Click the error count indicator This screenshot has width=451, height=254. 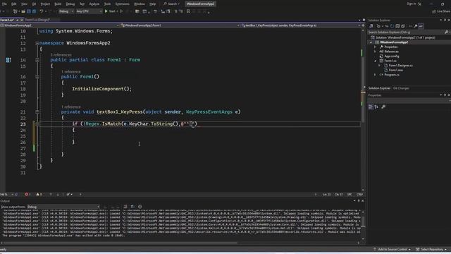[x=27, y=195]
